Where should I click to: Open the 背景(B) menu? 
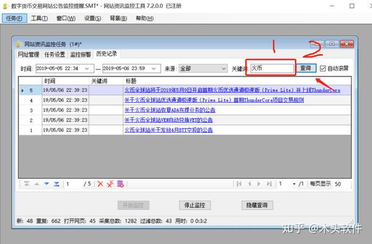[x=118, y=18]
